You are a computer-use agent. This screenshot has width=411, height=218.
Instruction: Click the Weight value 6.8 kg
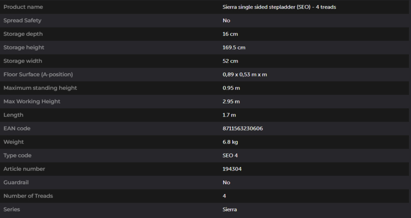(230, 142)
